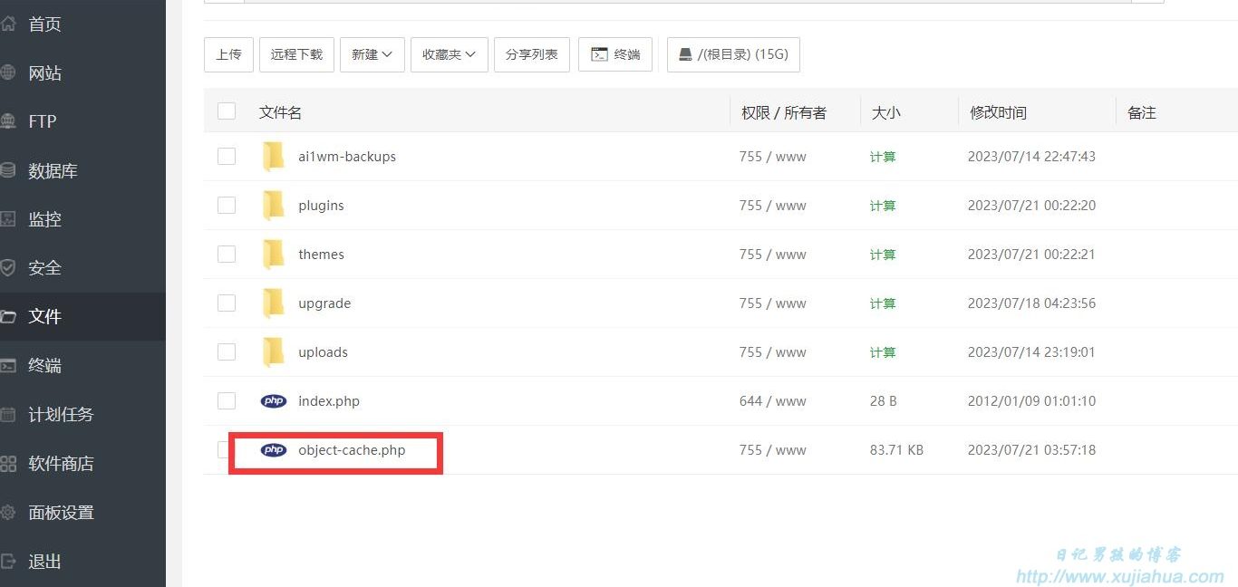This screenshot has width=1238, height=587.
Task: Click the php icon of index.php
Action: 273,401
